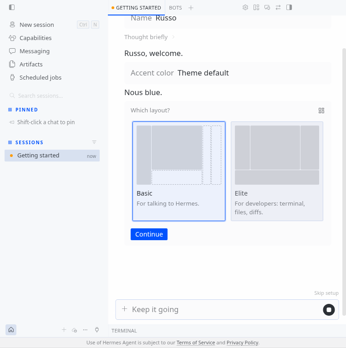Start a New session
This screenshot has height=348, width=346.
[x=54, y=25]
